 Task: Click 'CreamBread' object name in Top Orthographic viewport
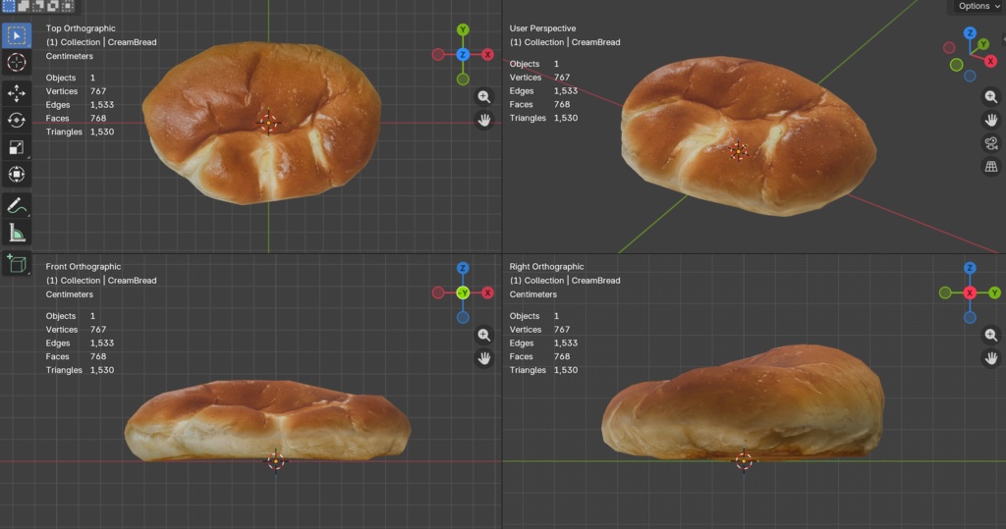(133, 42)
